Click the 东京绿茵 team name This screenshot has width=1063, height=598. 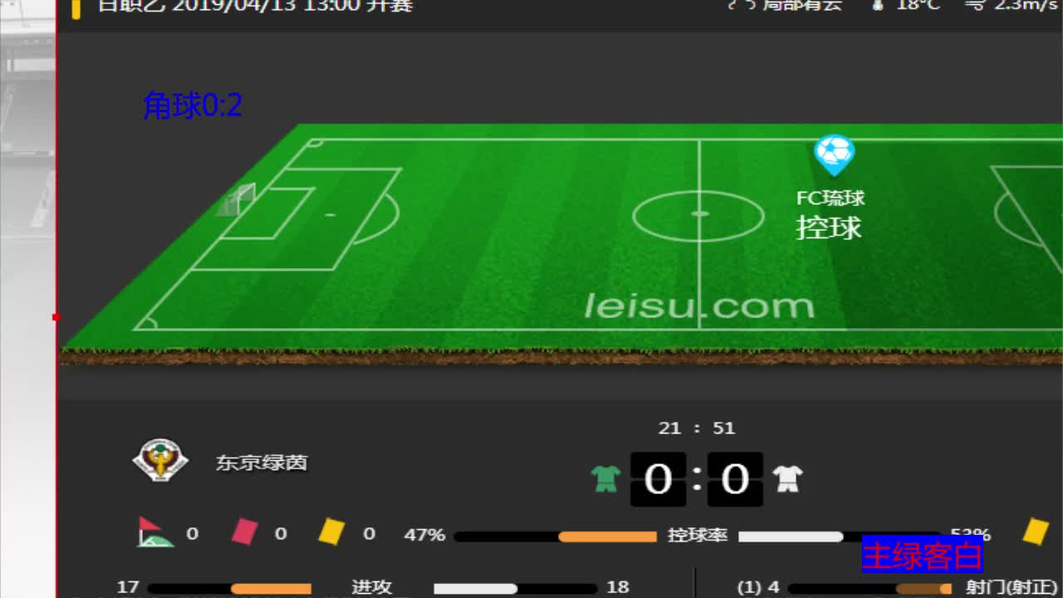click(262, 463)
